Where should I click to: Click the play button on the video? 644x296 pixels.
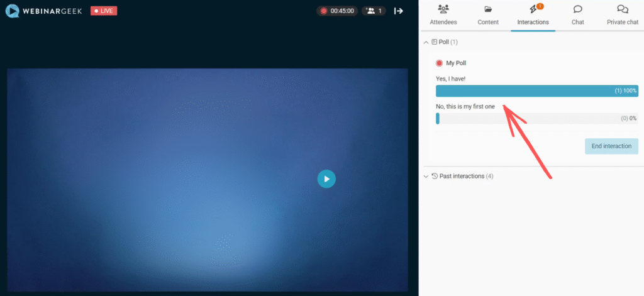point(326,179)
